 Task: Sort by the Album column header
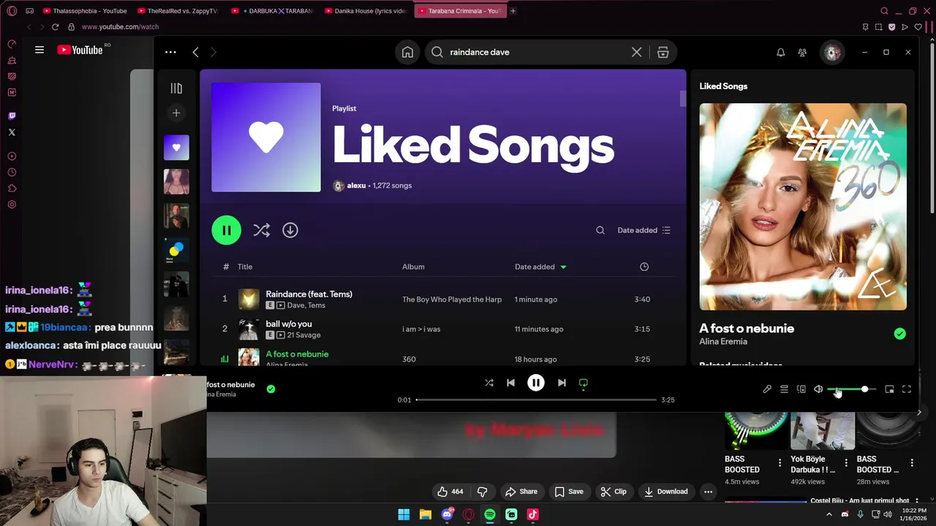[413, 267]
